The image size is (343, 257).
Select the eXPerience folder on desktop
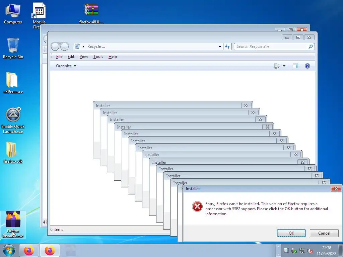pyautogui.click(x=13, y=83)
